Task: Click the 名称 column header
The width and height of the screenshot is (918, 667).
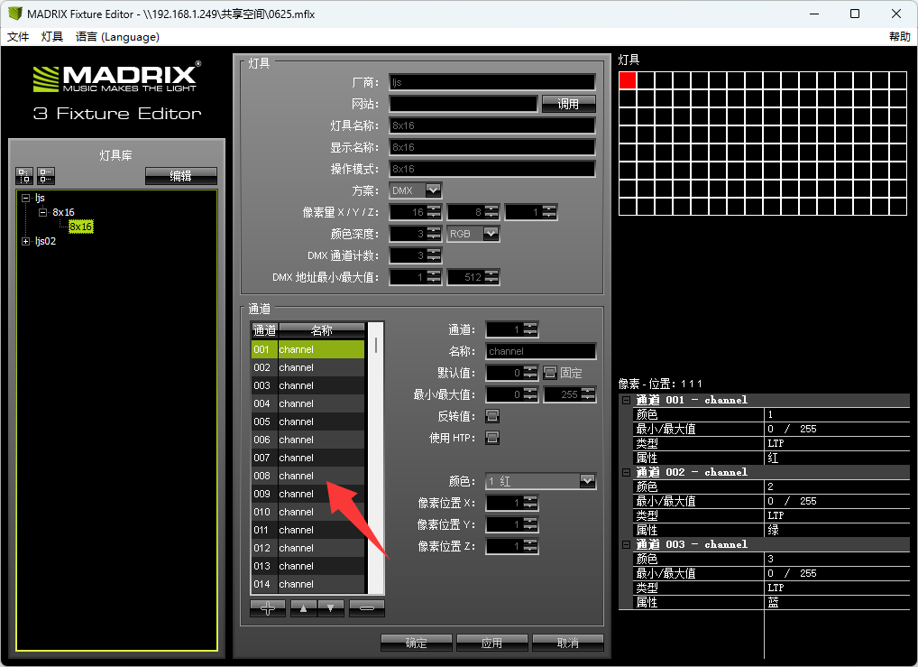Action: [x=322, y=330]
